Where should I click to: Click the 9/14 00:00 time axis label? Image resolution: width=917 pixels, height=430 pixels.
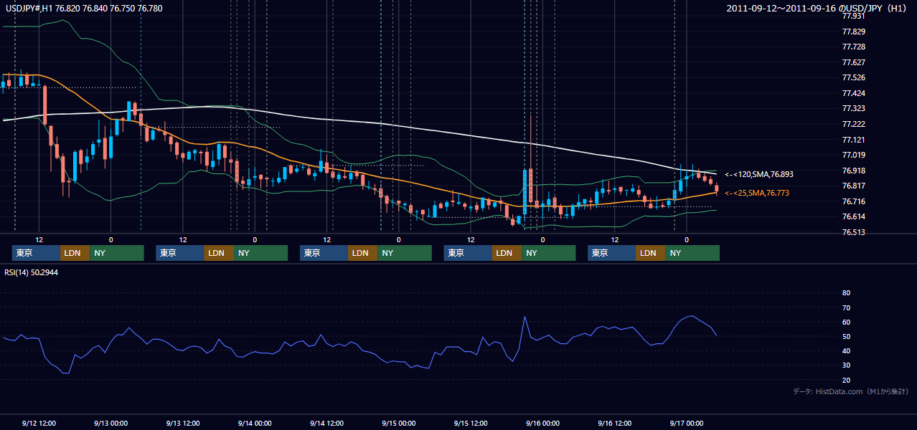coord(255,423)
